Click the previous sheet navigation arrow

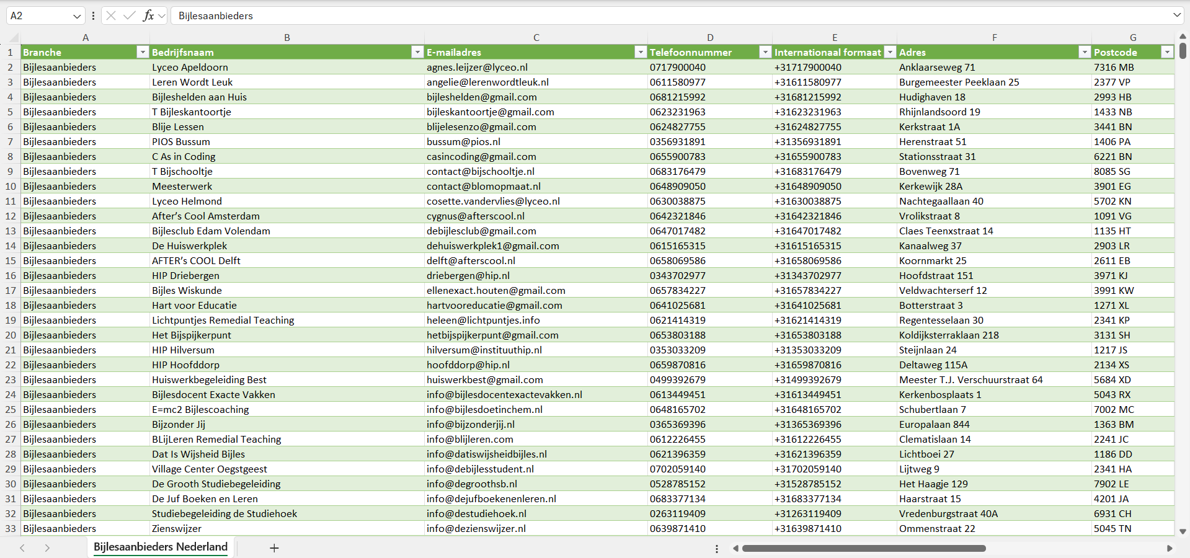coord(22,548)
